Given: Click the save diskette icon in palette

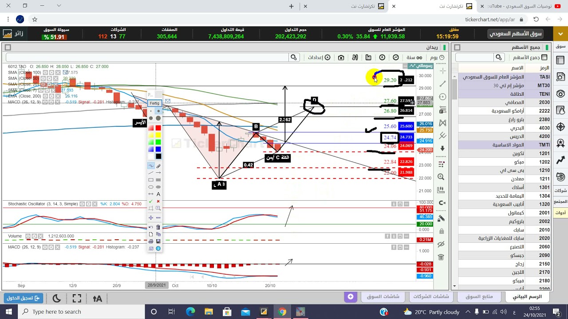Looking at the screenshot, I should click(x=158, y=241).
